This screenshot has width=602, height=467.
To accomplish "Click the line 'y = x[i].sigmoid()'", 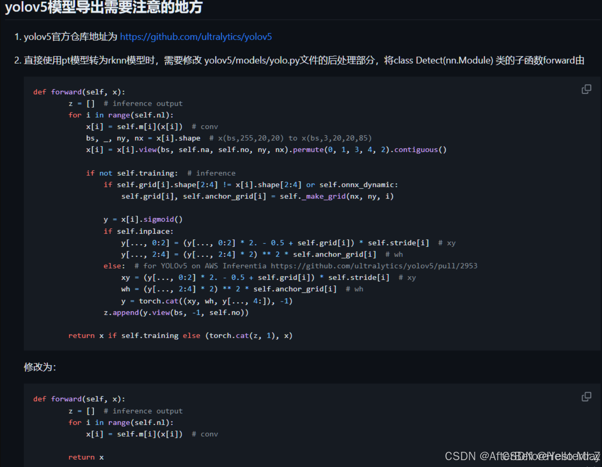I will point(143,219).
